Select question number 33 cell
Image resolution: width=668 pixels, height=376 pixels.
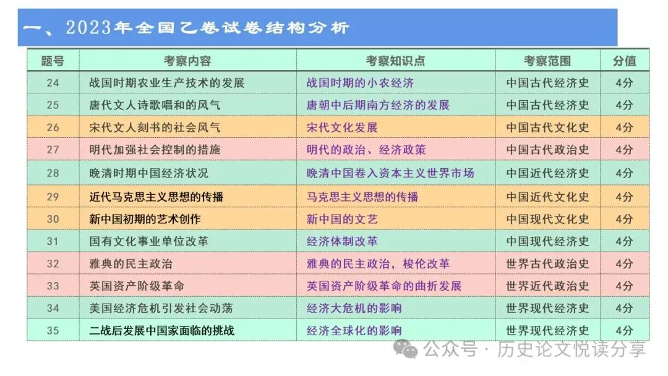pyautogui.click(x=53, y=286)
